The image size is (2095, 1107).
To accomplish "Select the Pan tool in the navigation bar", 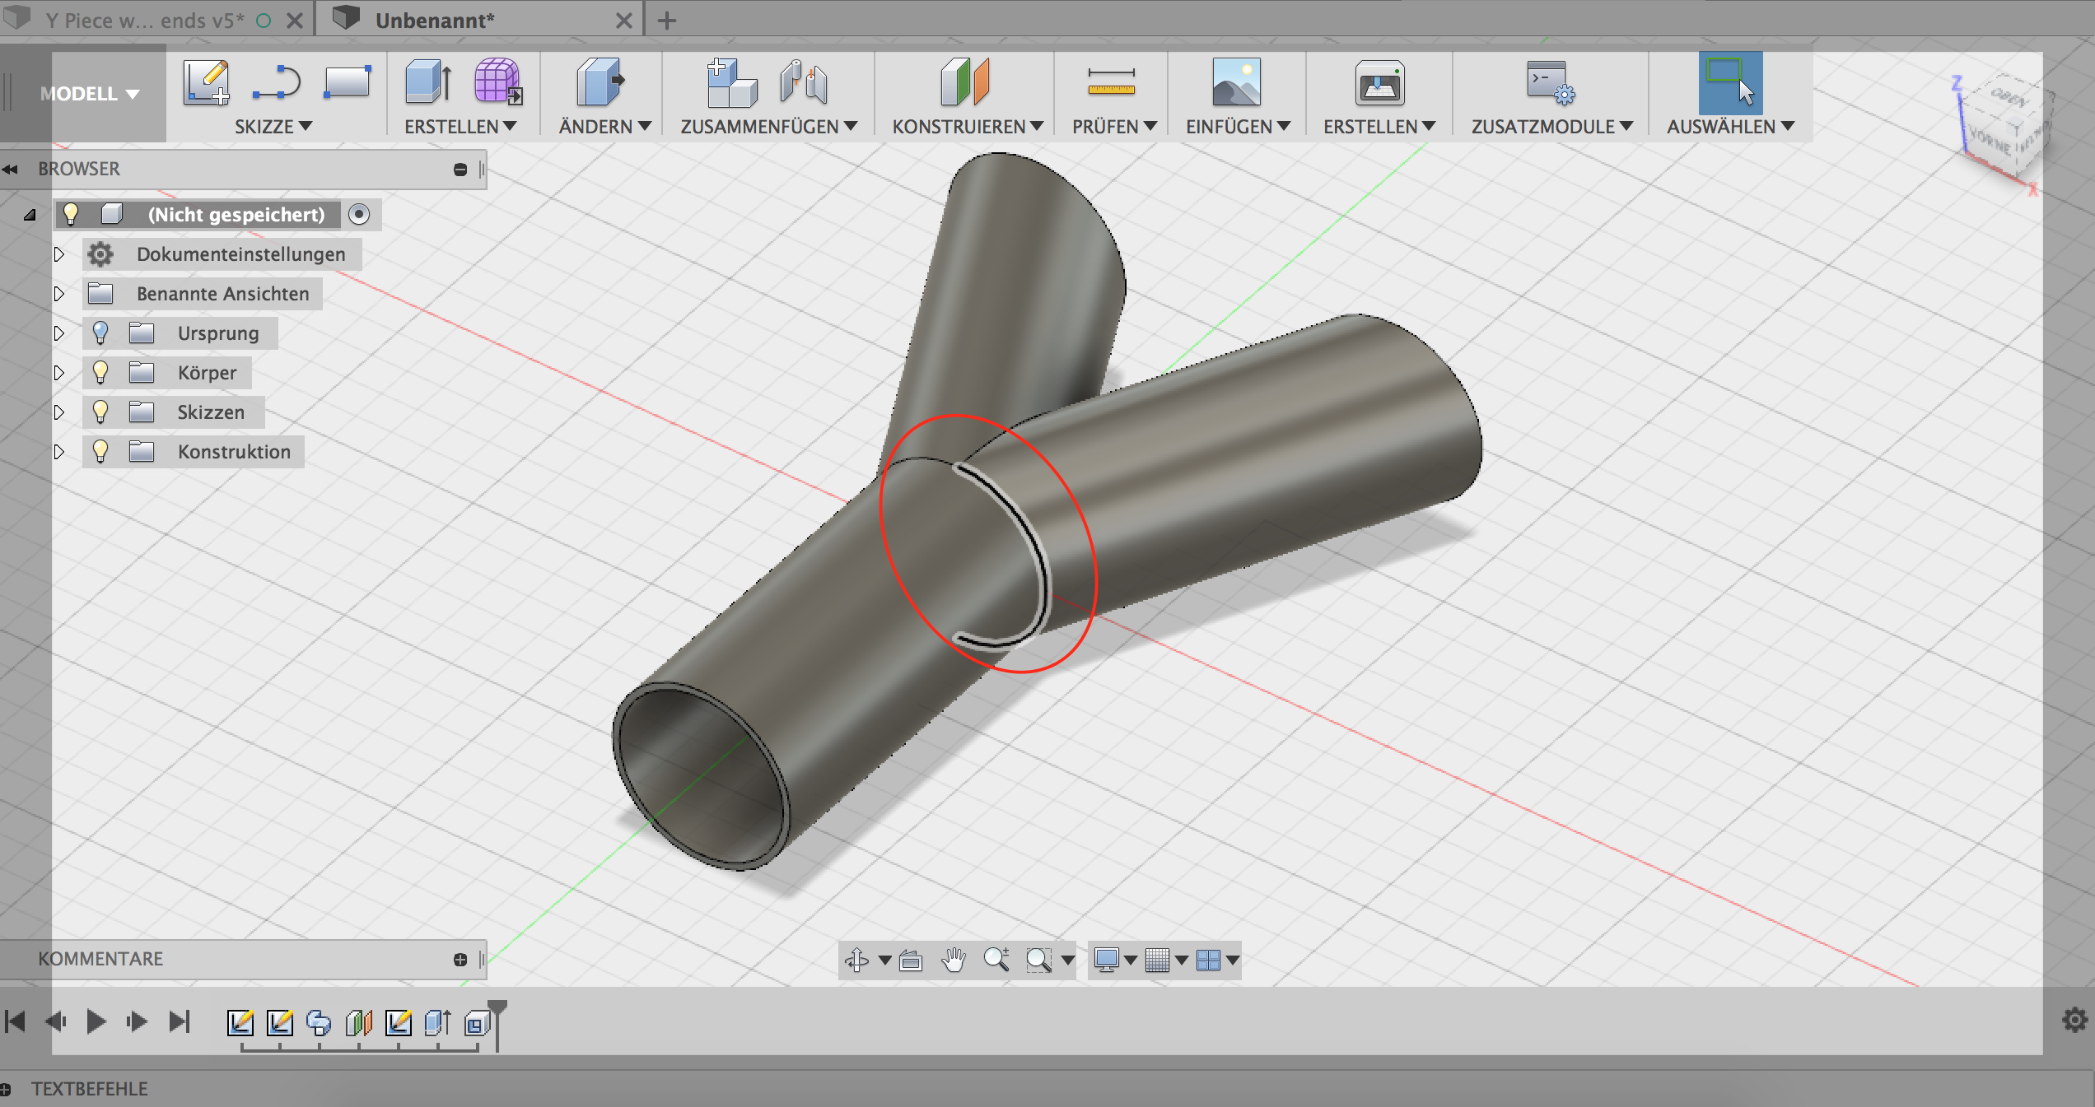I will point(955,959).
